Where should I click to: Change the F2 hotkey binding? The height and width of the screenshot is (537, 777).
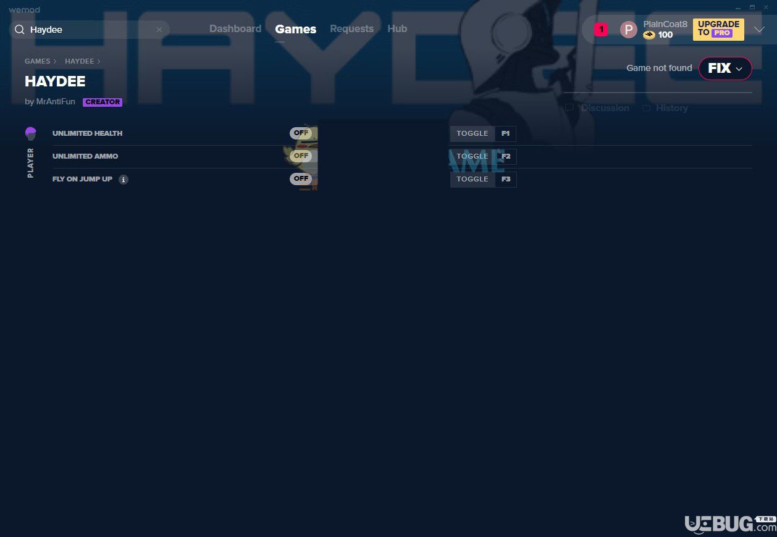[x=506, y=156]
